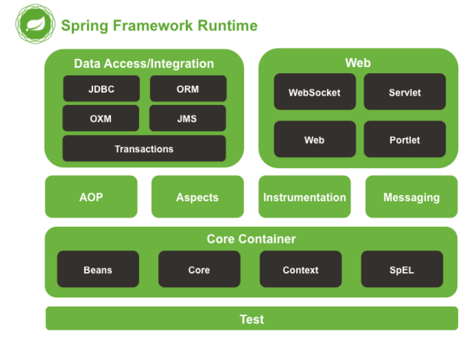The height and width of the screenshot is (341, 468).
Task: Click the JDBC module box
Action: click(101, 89)
